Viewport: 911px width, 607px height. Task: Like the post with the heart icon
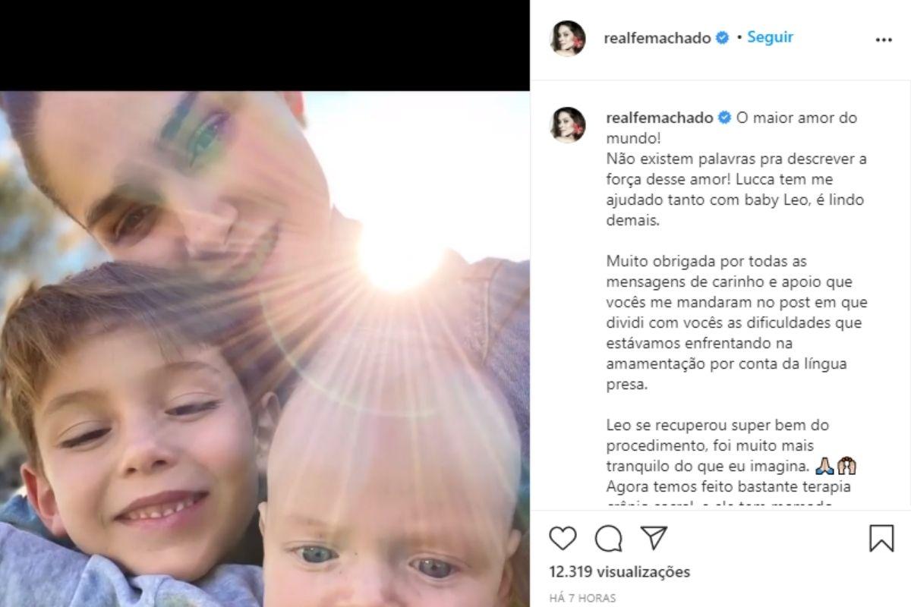coord(563,538)
